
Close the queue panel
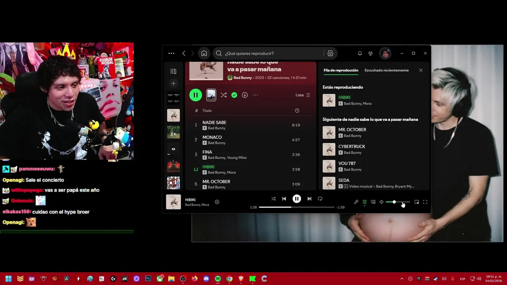[x=421, y=70]
